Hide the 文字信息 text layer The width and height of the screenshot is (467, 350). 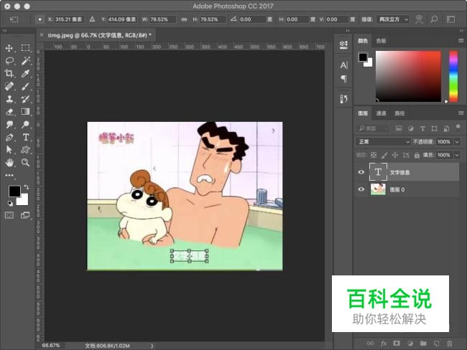click(x=361, y=172)
